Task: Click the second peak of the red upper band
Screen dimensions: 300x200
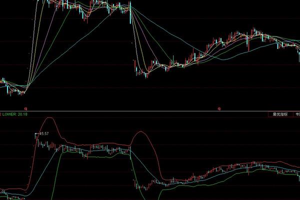Action: coord(141,132)
